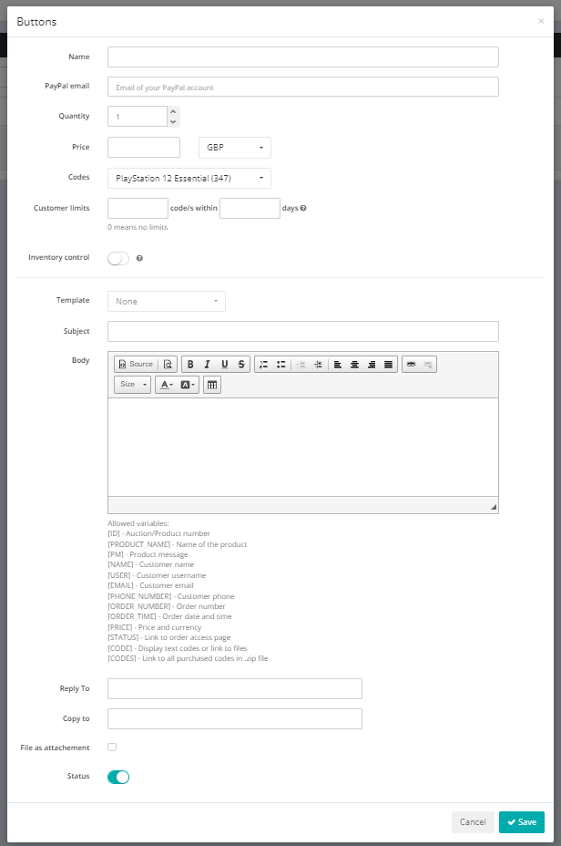Increase the indent

point(318,364)
